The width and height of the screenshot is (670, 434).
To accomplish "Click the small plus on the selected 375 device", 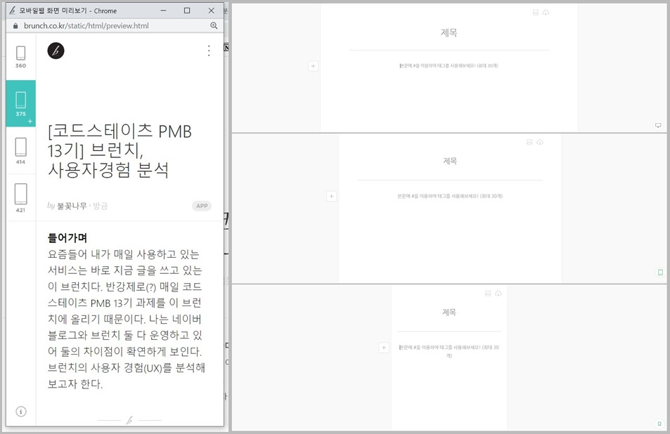I will (30, 121).
